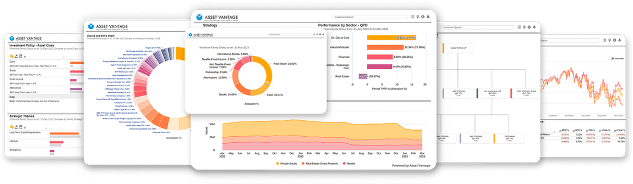
Task: Click the 'Partnership: 9.94%' label on the donut card
Action: tap(216, 72)
